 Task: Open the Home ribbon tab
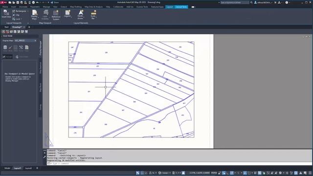click(5, 7)
